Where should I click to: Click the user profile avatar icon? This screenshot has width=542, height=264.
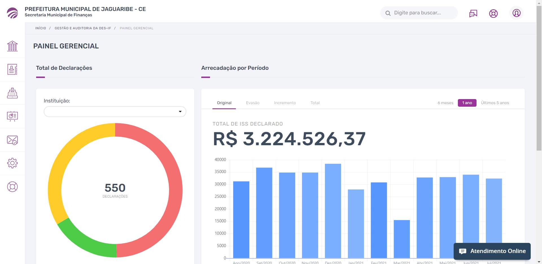(x=516, y=13)
